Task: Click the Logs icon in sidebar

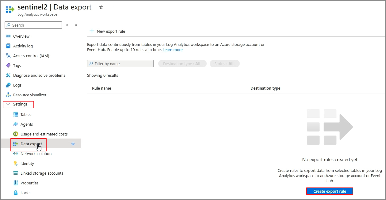Action: tap(8, 85)
